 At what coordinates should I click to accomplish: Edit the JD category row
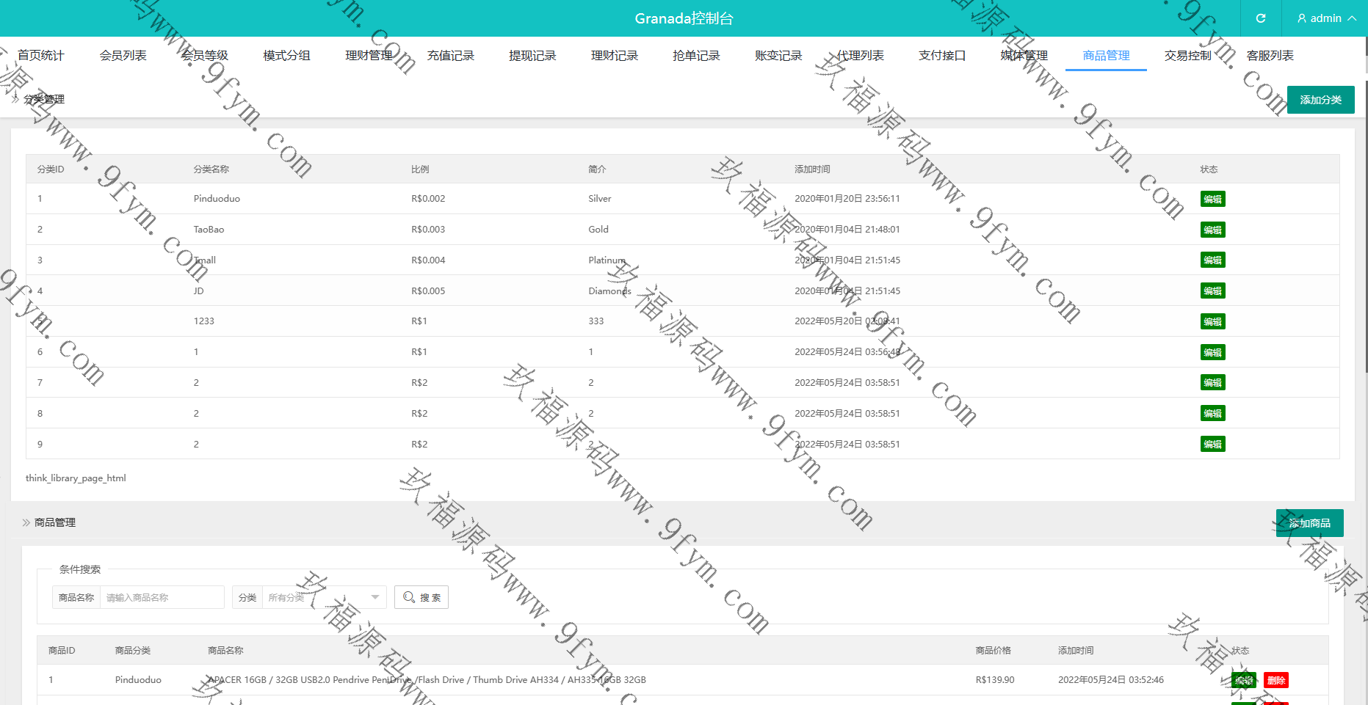tap(1212, 291)
